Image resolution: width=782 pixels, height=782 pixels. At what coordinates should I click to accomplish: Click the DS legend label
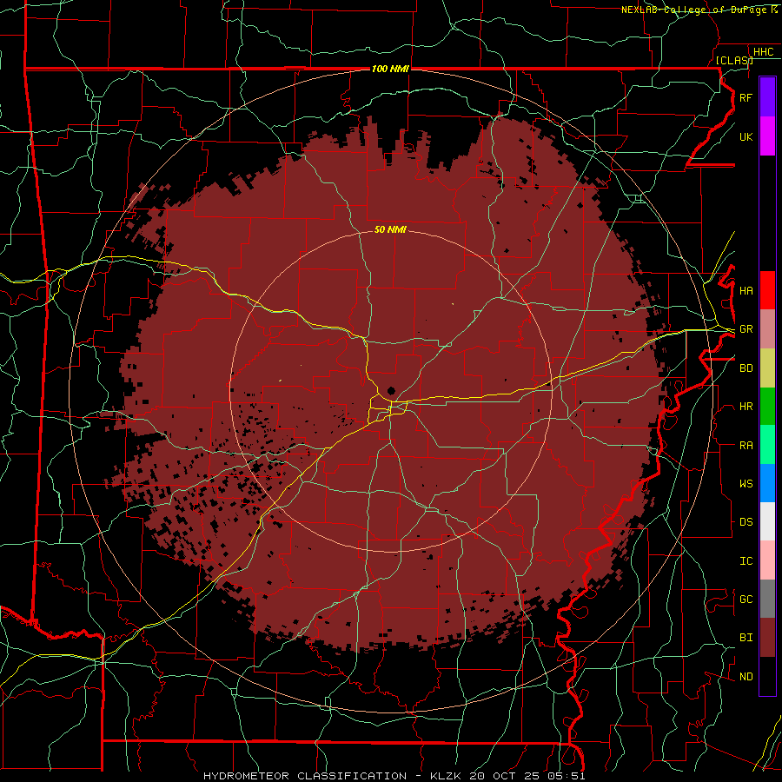click(x=746, y=522)
